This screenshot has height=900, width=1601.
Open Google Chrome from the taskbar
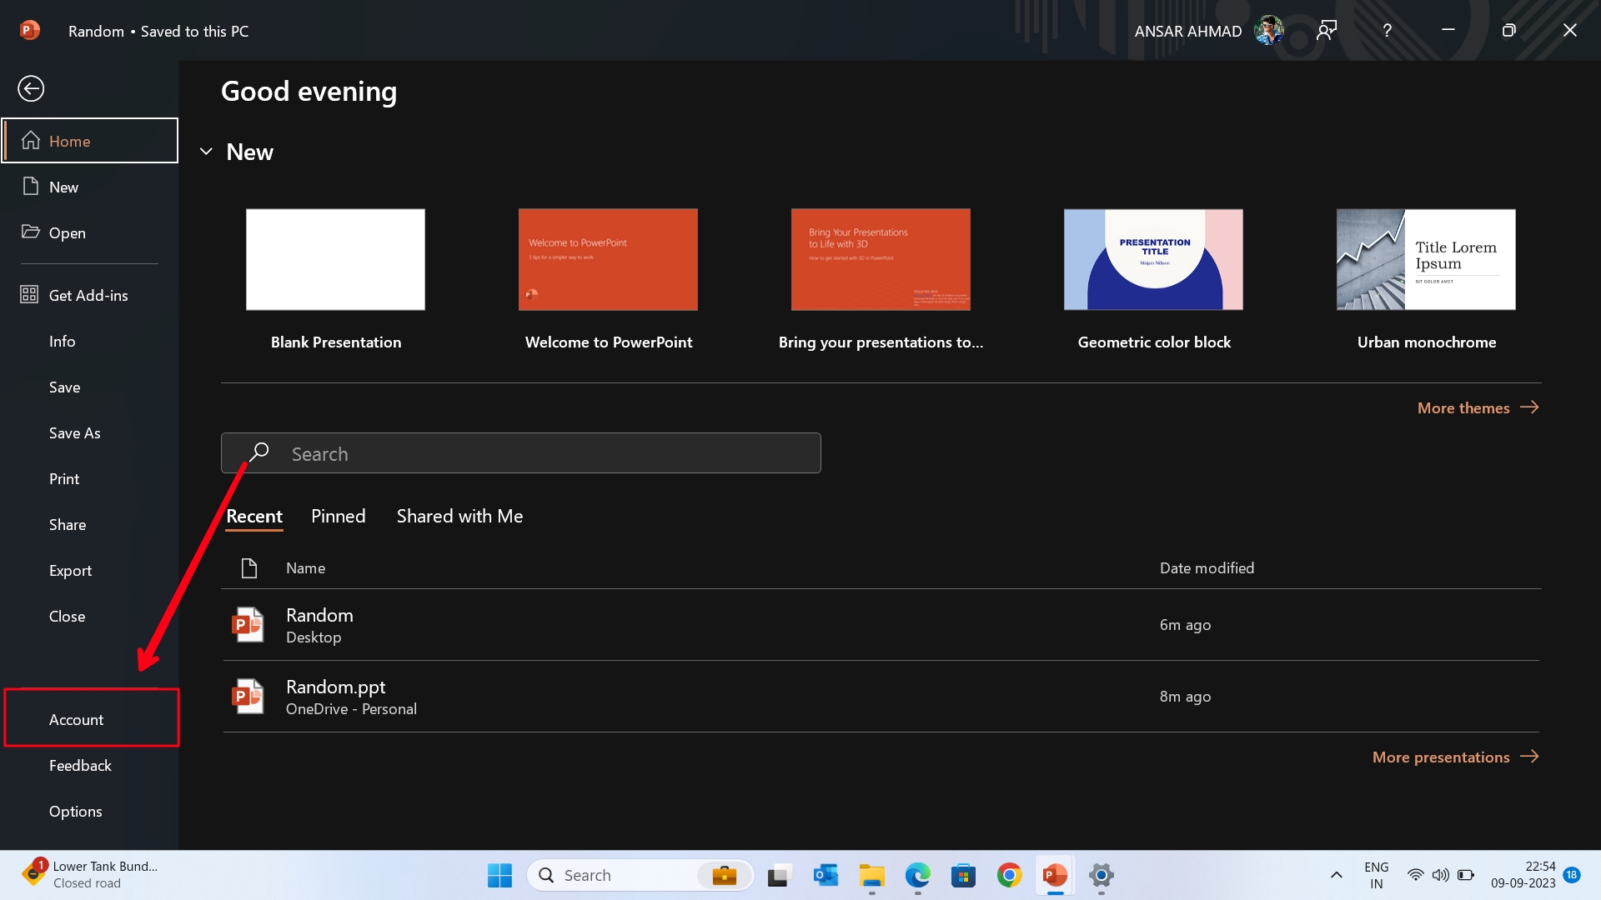pos(1010,876)
